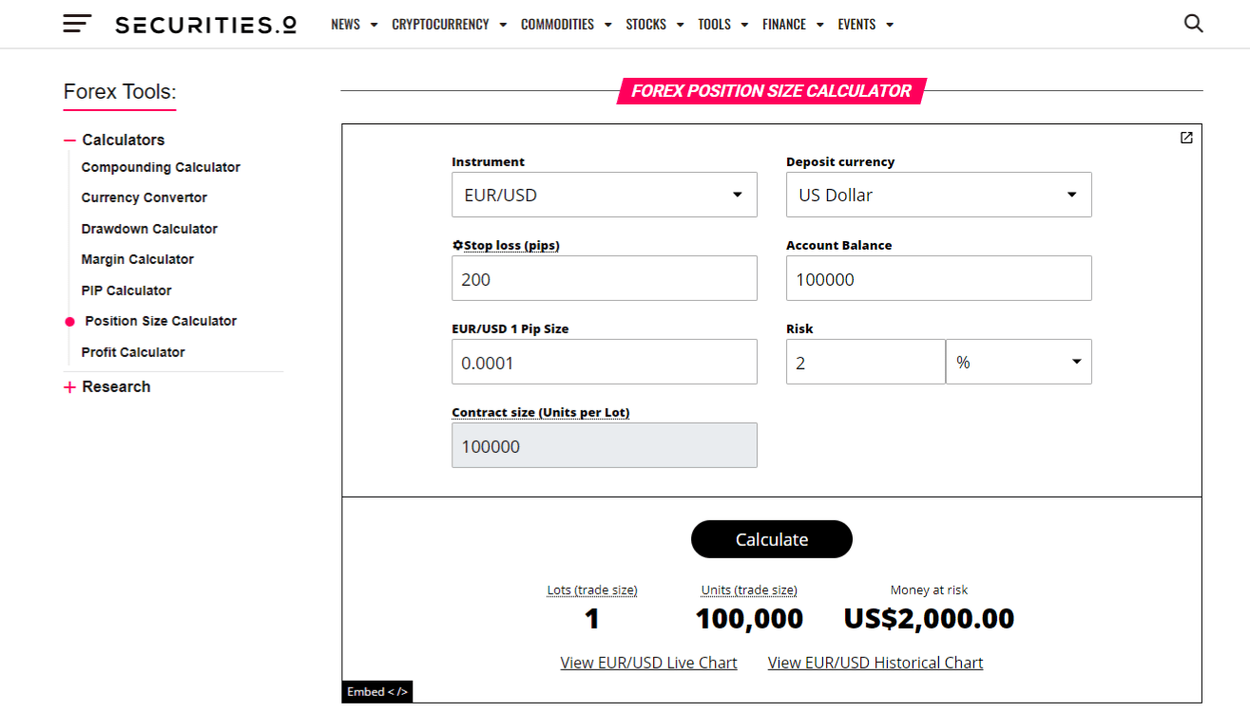Click the search magnifier icon
1250x713 pixels.
1193,22
